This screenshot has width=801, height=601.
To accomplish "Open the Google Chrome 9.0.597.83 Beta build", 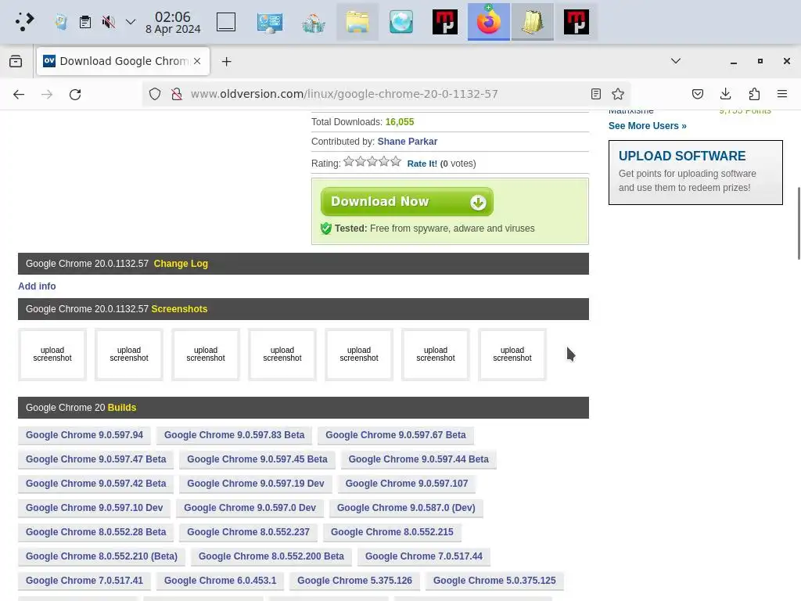I will [234, 435].
